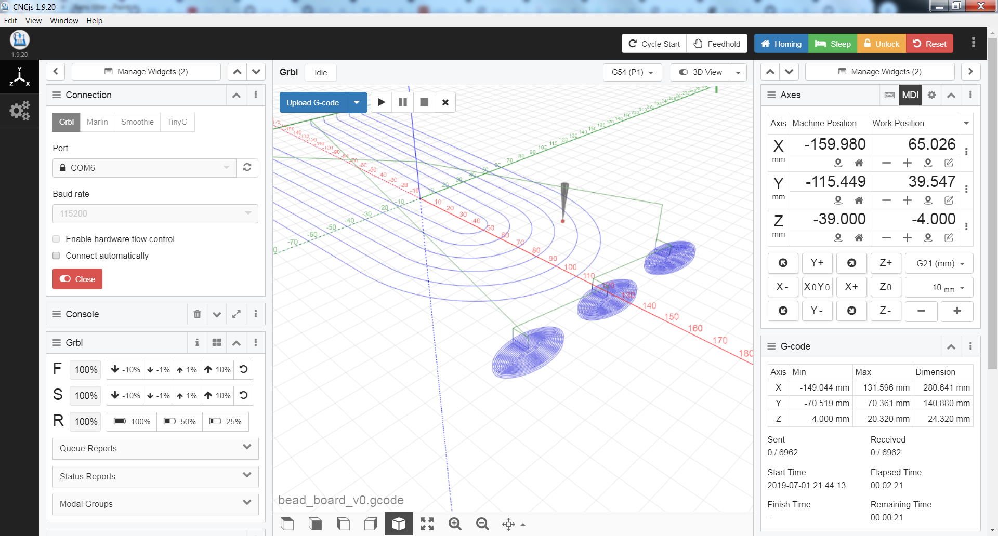
Task: Click the Homing button
Action: [781, 44]
